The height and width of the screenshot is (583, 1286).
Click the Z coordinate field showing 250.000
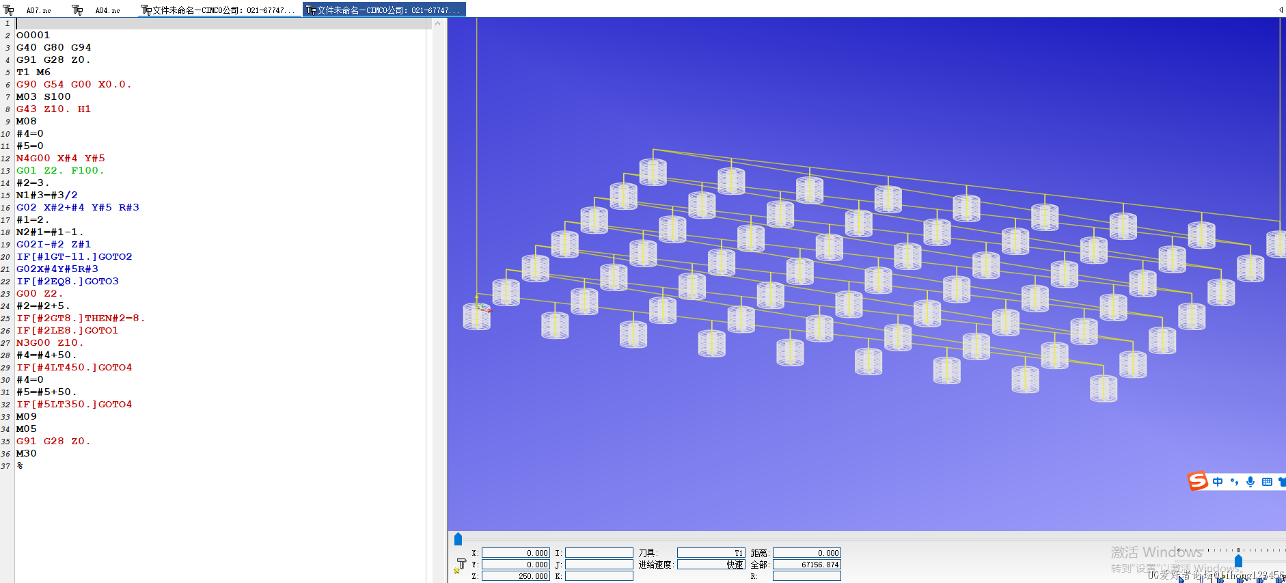coord(515,576)
